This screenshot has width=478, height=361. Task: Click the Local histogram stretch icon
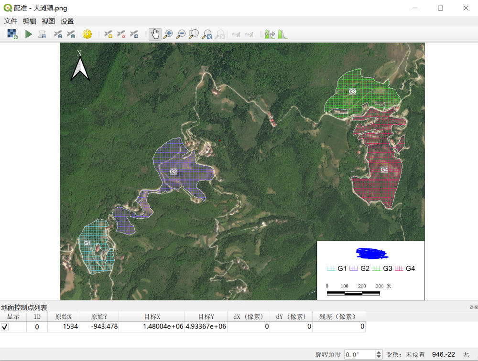coord(282,34)
